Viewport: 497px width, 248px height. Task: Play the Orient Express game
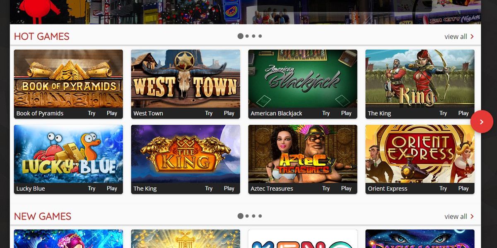(463, 188)
